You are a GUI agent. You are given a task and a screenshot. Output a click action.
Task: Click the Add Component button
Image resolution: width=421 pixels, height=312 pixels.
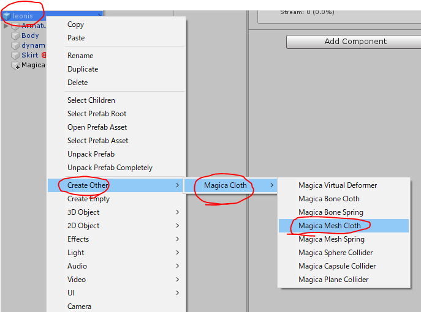354,42
